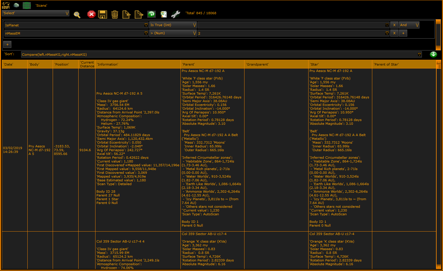The image size is (443, 271).
Task: Click the + button below the conditions
Action: 7,44
